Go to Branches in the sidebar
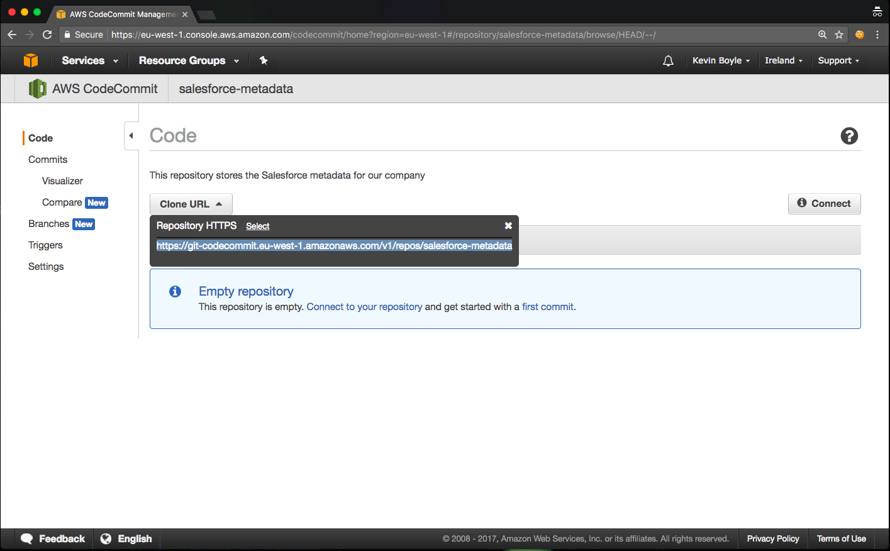The image size is (890, 551). point(48,223)
